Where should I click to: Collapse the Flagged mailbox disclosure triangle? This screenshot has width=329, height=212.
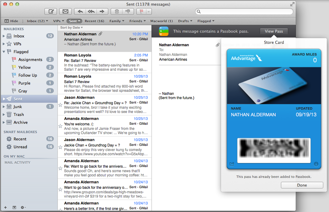4,52
